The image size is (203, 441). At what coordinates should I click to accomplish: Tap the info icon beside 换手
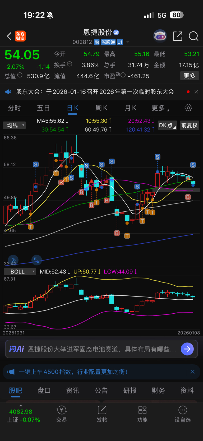click(70, 64)
